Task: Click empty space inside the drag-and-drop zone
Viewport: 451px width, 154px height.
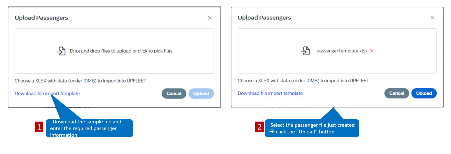Action: coord(114,64)
